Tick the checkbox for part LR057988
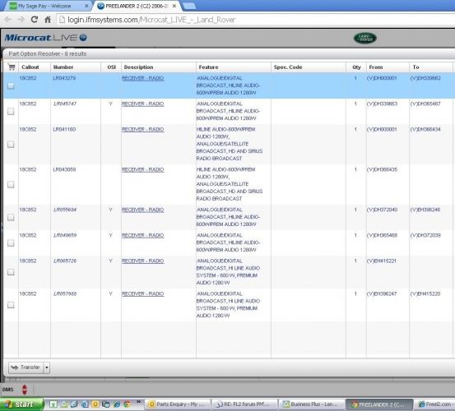Image resolution: width=455 pixels, height=411 pixels. click(11, 305)
